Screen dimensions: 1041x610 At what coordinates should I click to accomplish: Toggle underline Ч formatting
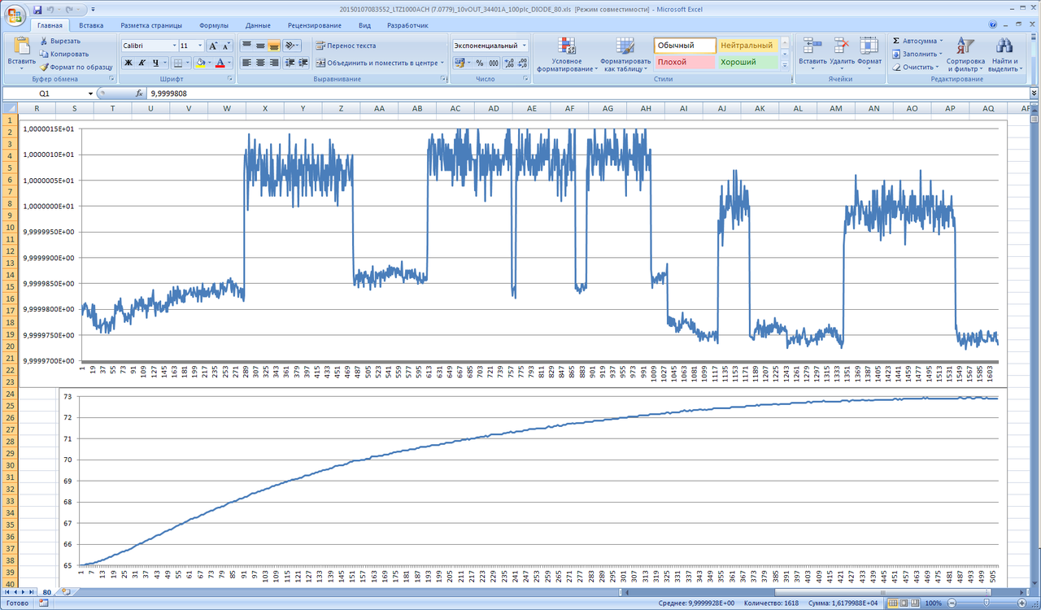[155, 63]
